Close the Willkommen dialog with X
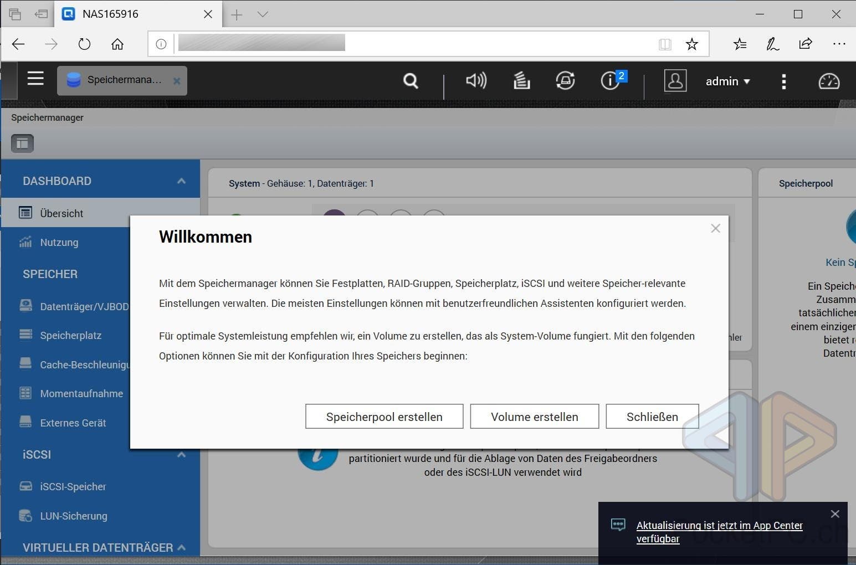 pos(715,228)
